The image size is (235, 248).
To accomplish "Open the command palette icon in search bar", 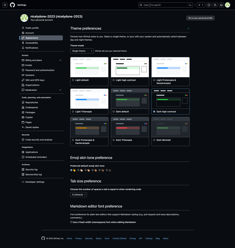I will [190, 5].
